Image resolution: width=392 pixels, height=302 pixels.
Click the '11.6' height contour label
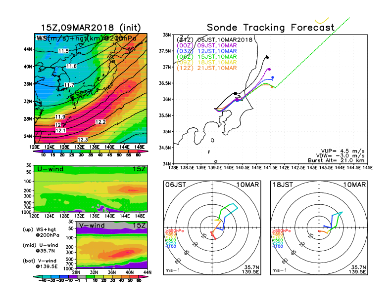71,66
